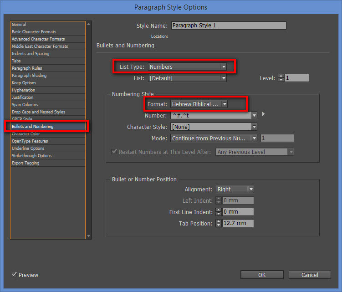Increase Tab Position using up arrow
The image size is (342, 292).
[218, 221]
